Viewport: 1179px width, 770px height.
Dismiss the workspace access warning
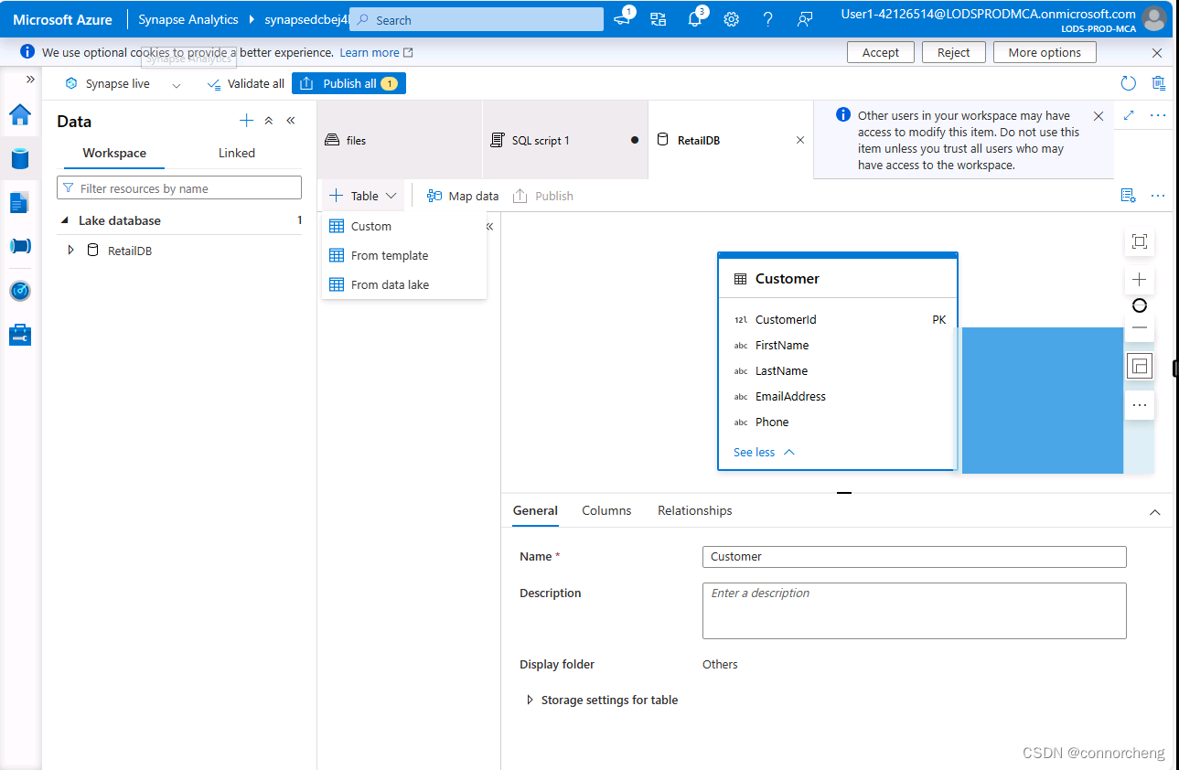click(1099, 116)
